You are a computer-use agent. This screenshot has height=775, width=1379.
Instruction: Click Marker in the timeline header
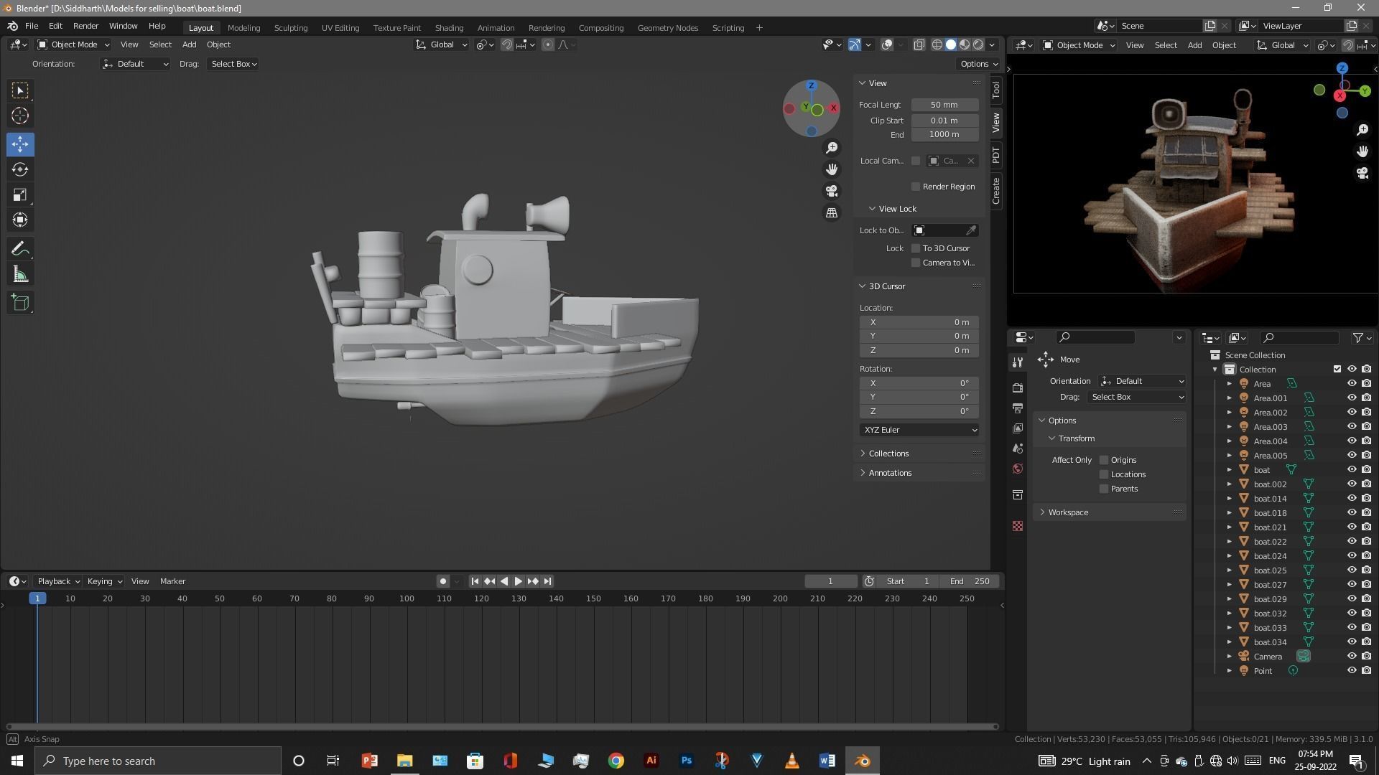coord(172,581)
